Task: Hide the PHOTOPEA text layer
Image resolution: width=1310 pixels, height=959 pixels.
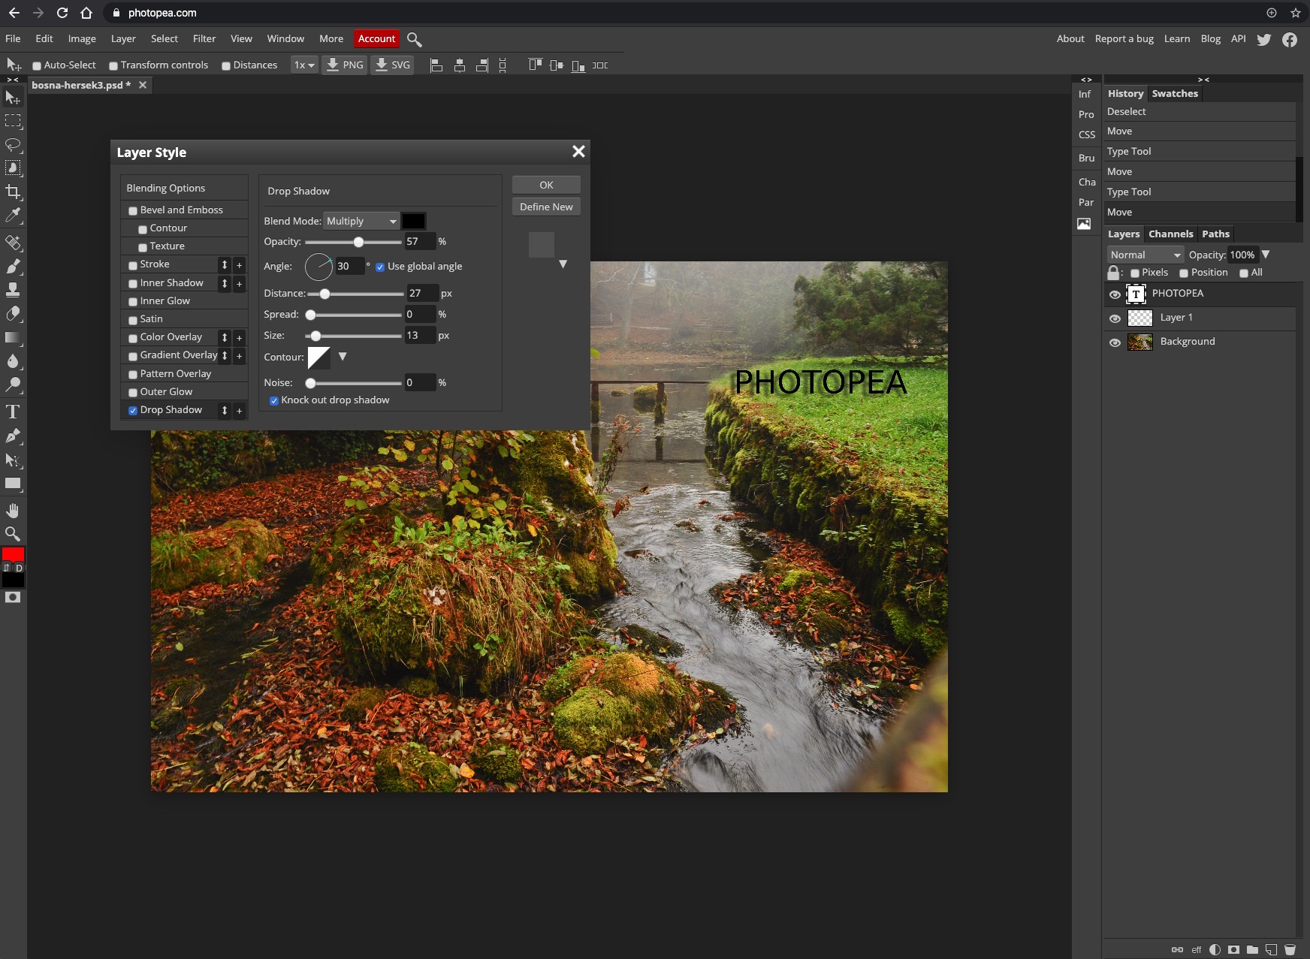Action: click(x=1115, y=294)
